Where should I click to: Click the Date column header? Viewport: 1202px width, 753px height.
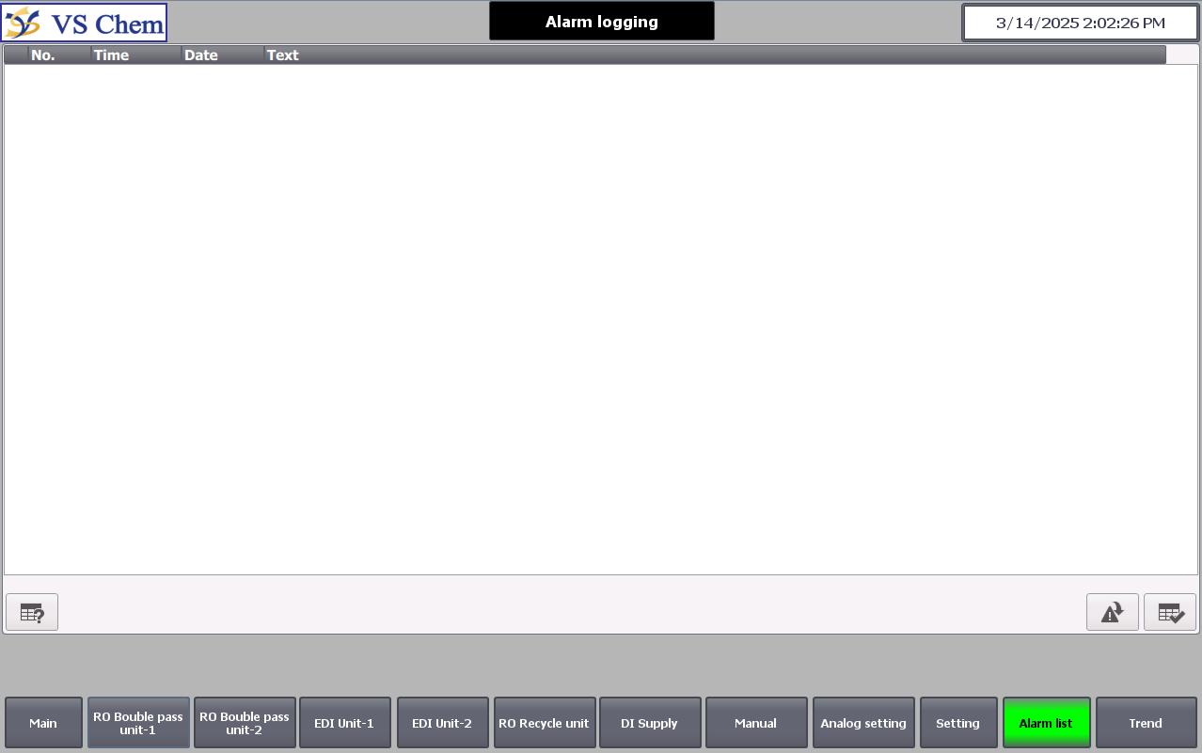223,55
